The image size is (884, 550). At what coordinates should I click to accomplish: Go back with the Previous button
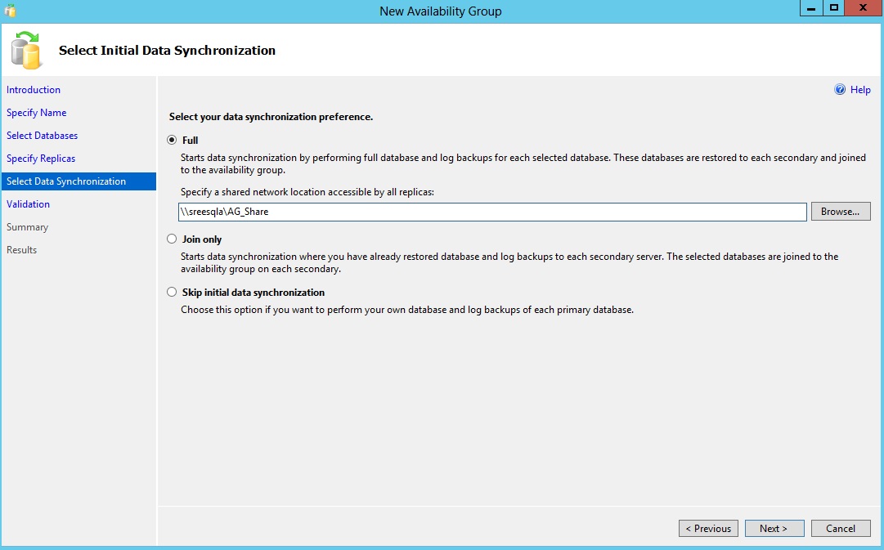708,529
